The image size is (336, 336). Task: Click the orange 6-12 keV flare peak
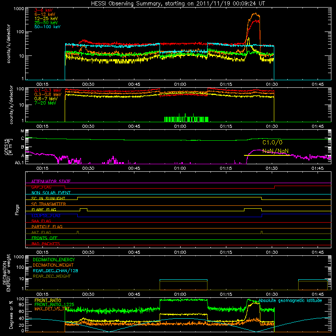[x=255, y=14]
